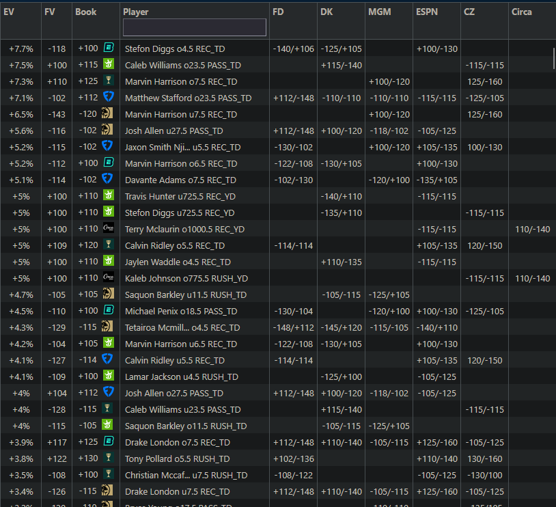Click Circa icon in Terry Mclaurin o1000.5 row
The height and width of the screenshot is (507, 556).
click(x=109, y=228)
